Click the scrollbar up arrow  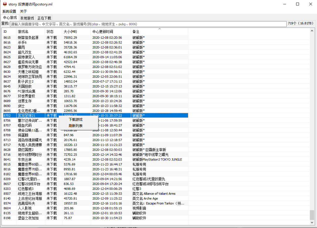[312, 31]
